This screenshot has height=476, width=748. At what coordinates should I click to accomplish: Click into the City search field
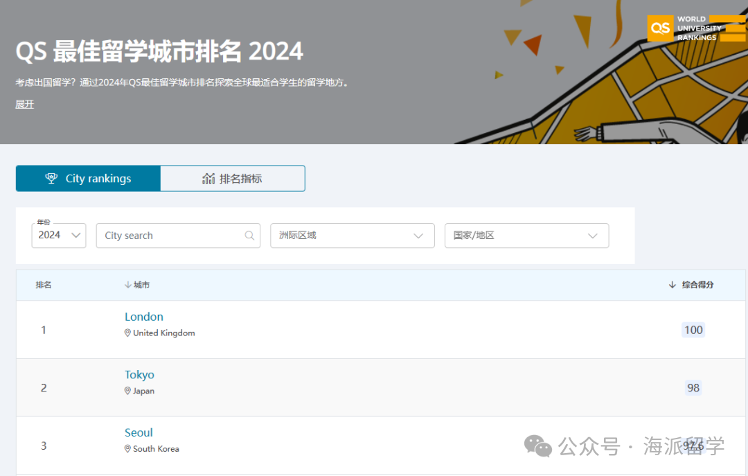click(178, 236)
